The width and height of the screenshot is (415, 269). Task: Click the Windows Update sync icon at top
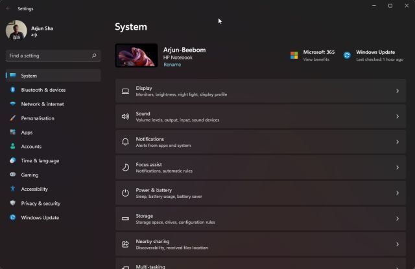tap(347, 55)
